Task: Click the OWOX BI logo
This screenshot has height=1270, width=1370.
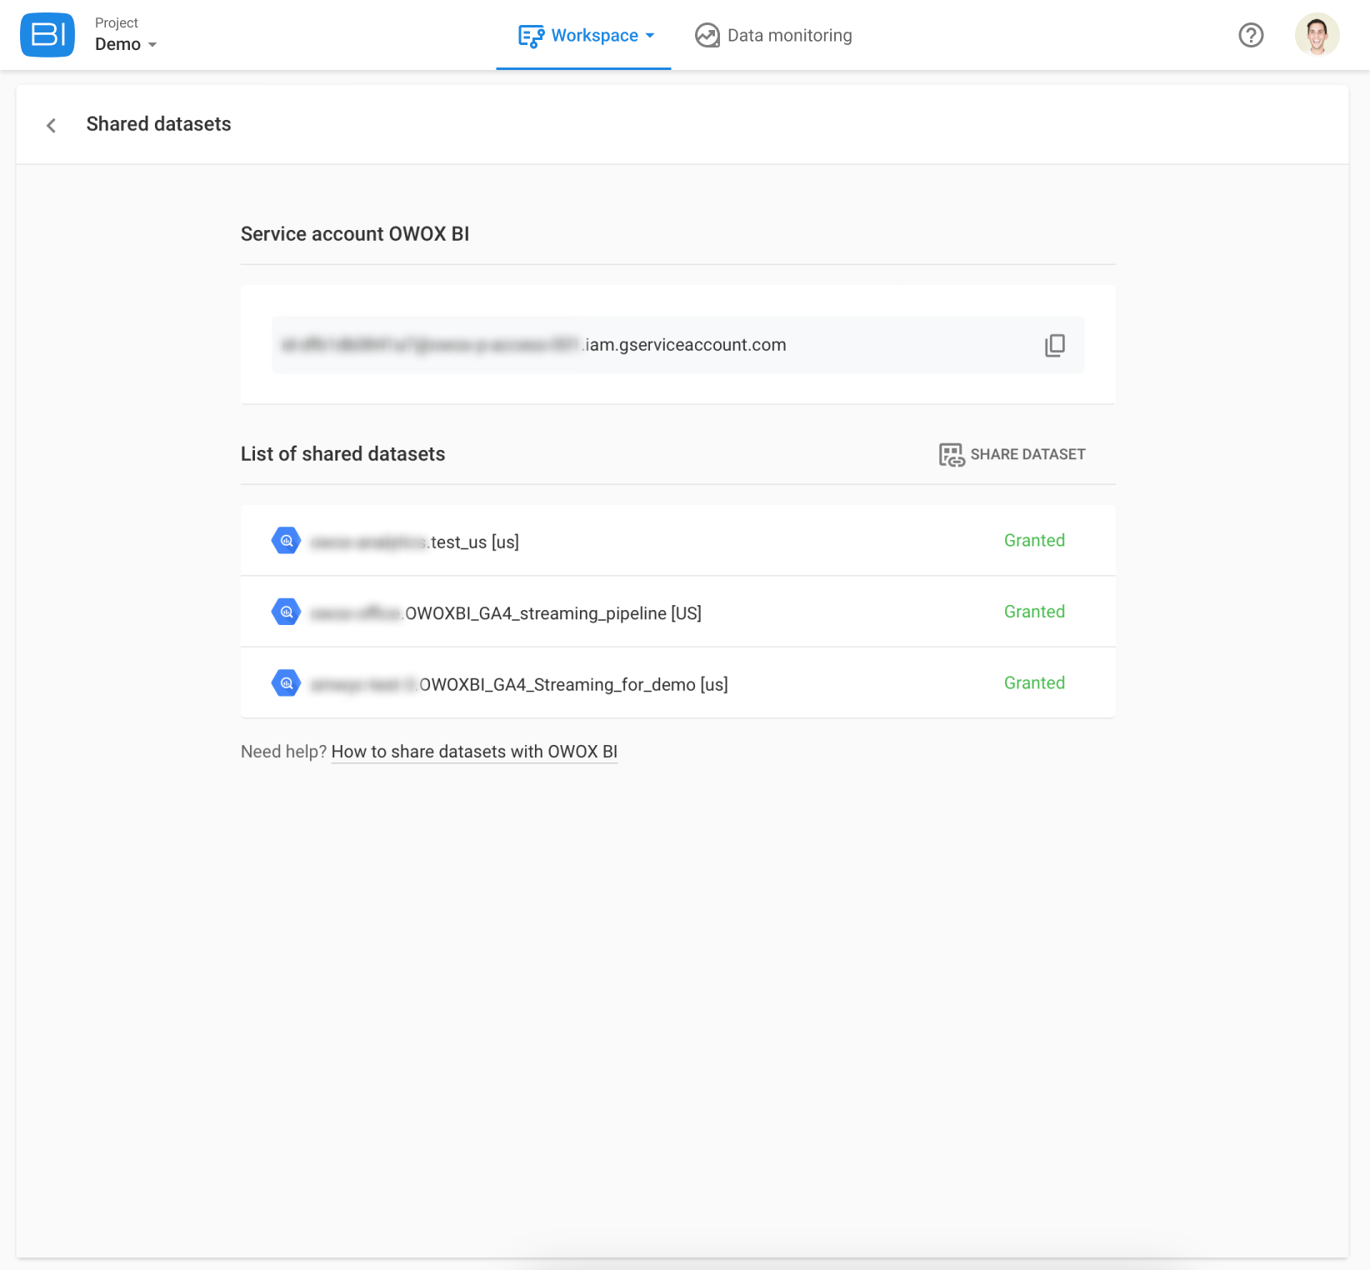Action: (x=47, y=35)
